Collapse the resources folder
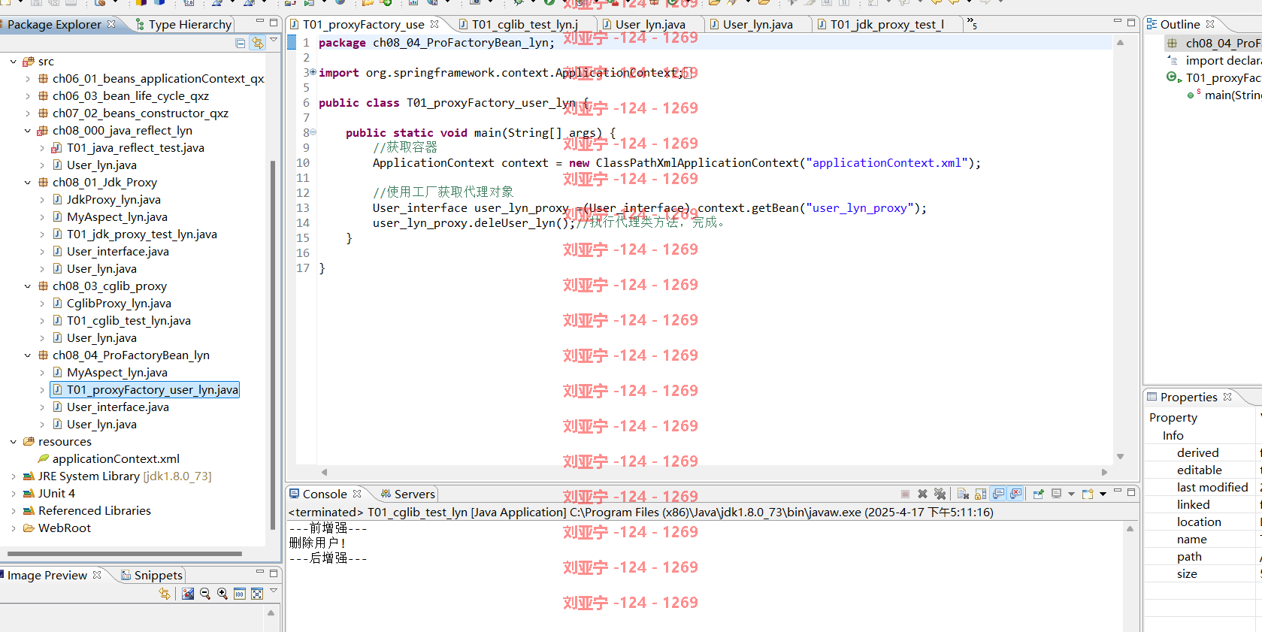 point(13,442)
